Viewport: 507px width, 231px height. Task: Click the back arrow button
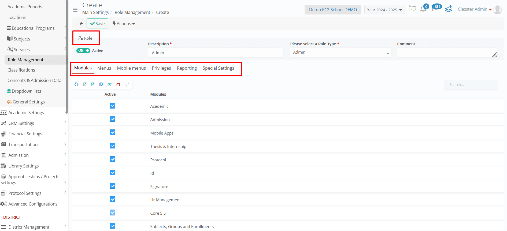coord(82,24)
